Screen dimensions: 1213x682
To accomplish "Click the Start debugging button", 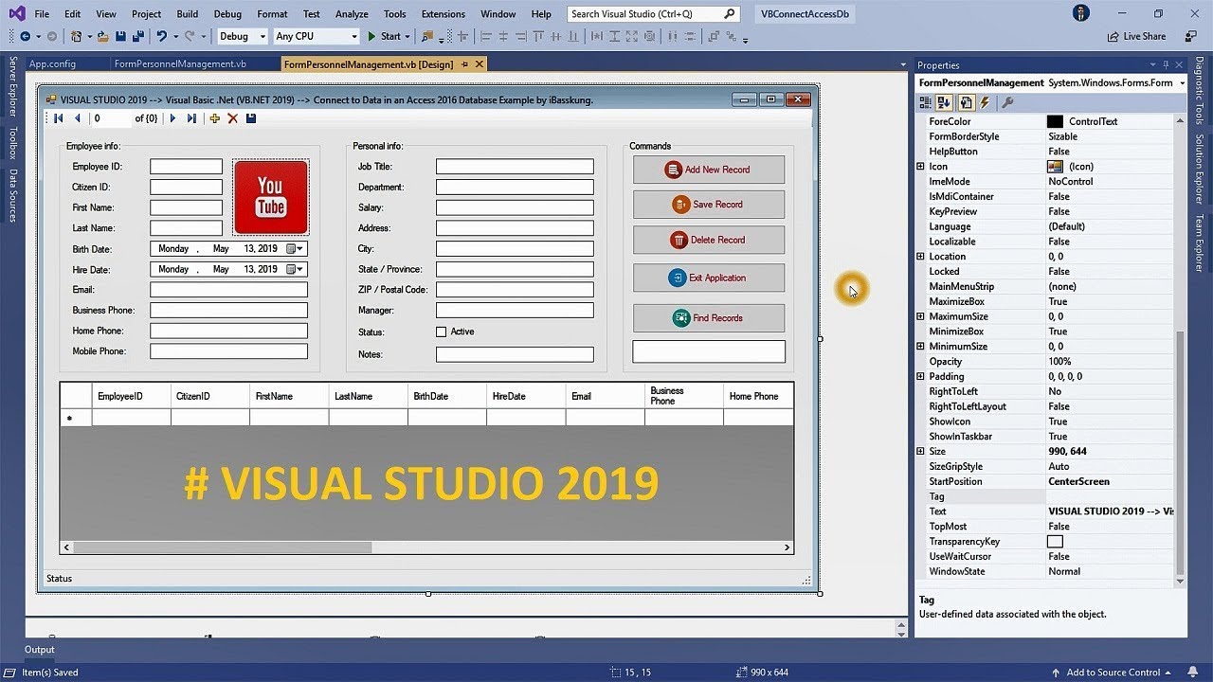I will point(384,36).
